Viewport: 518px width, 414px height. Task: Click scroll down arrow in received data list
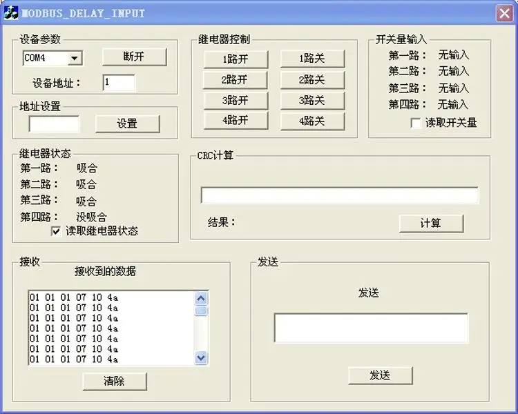[201, 357]
